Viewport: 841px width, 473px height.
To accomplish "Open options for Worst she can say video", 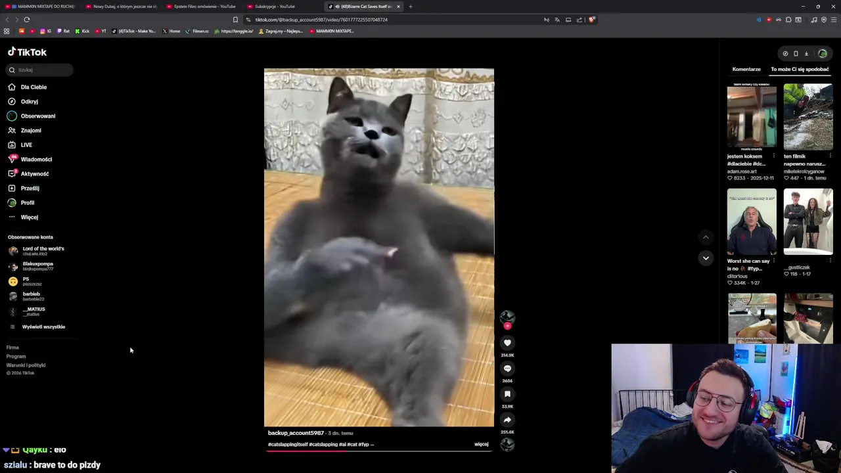I will (773, 260).
